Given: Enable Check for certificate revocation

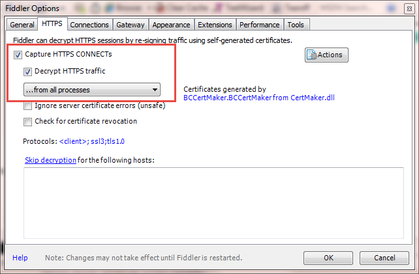Looking at the screenshot, I should click(x=27, y=121).
